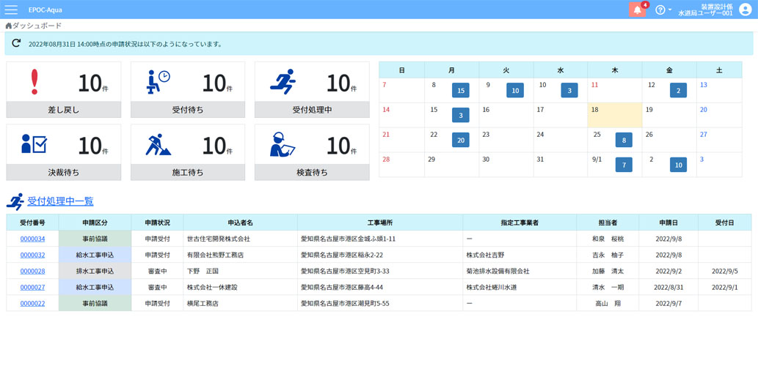
Task: Open application number 0000034
Action: 32,239
